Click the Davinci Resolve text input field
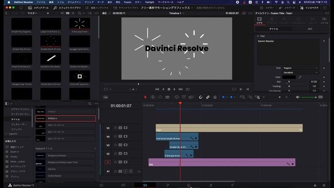334x188 pixels. point(288,52)
